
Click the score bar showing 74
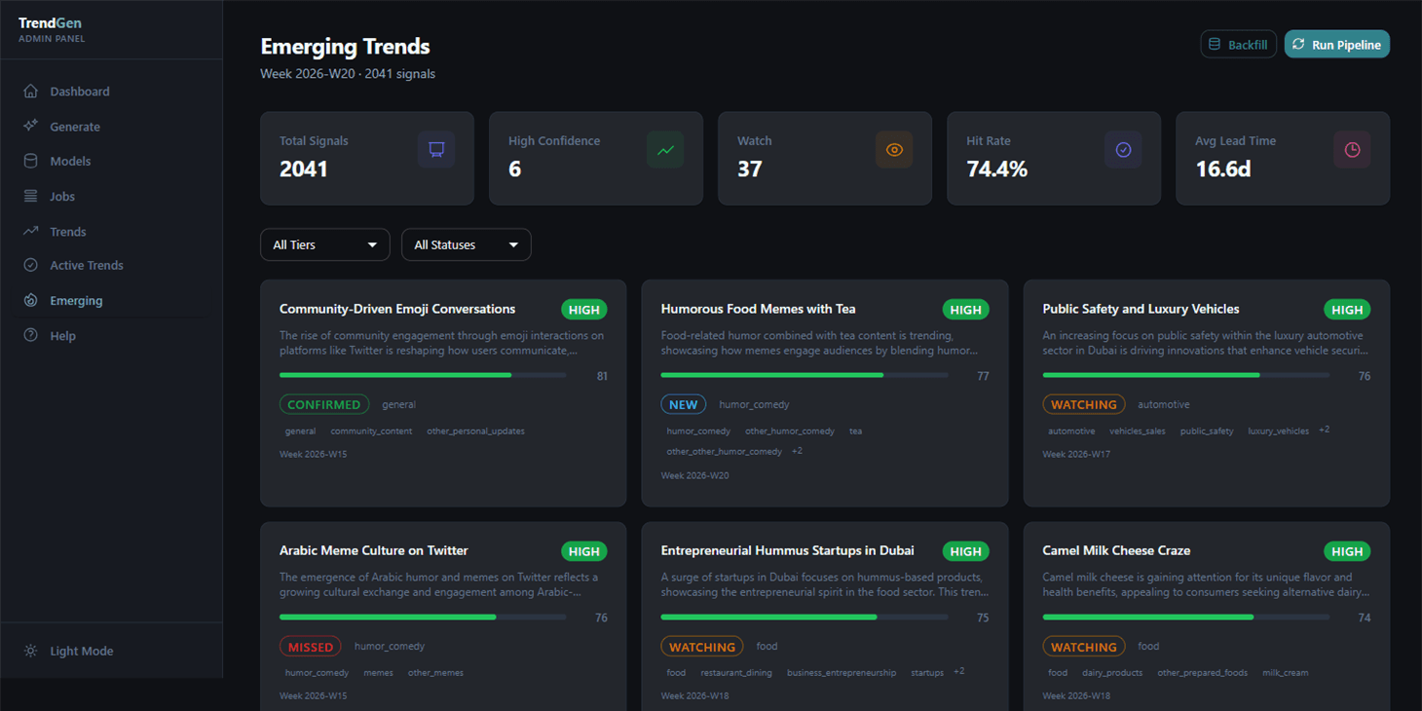[1186, 617]
